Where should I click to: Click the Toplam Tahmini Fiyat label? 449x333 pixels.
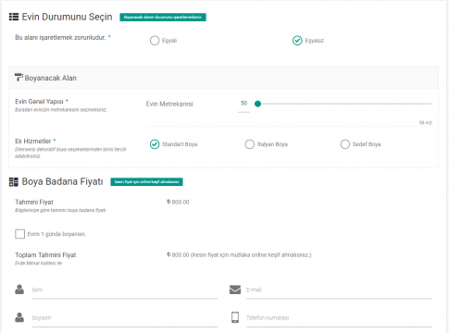[x=45, y=255]
